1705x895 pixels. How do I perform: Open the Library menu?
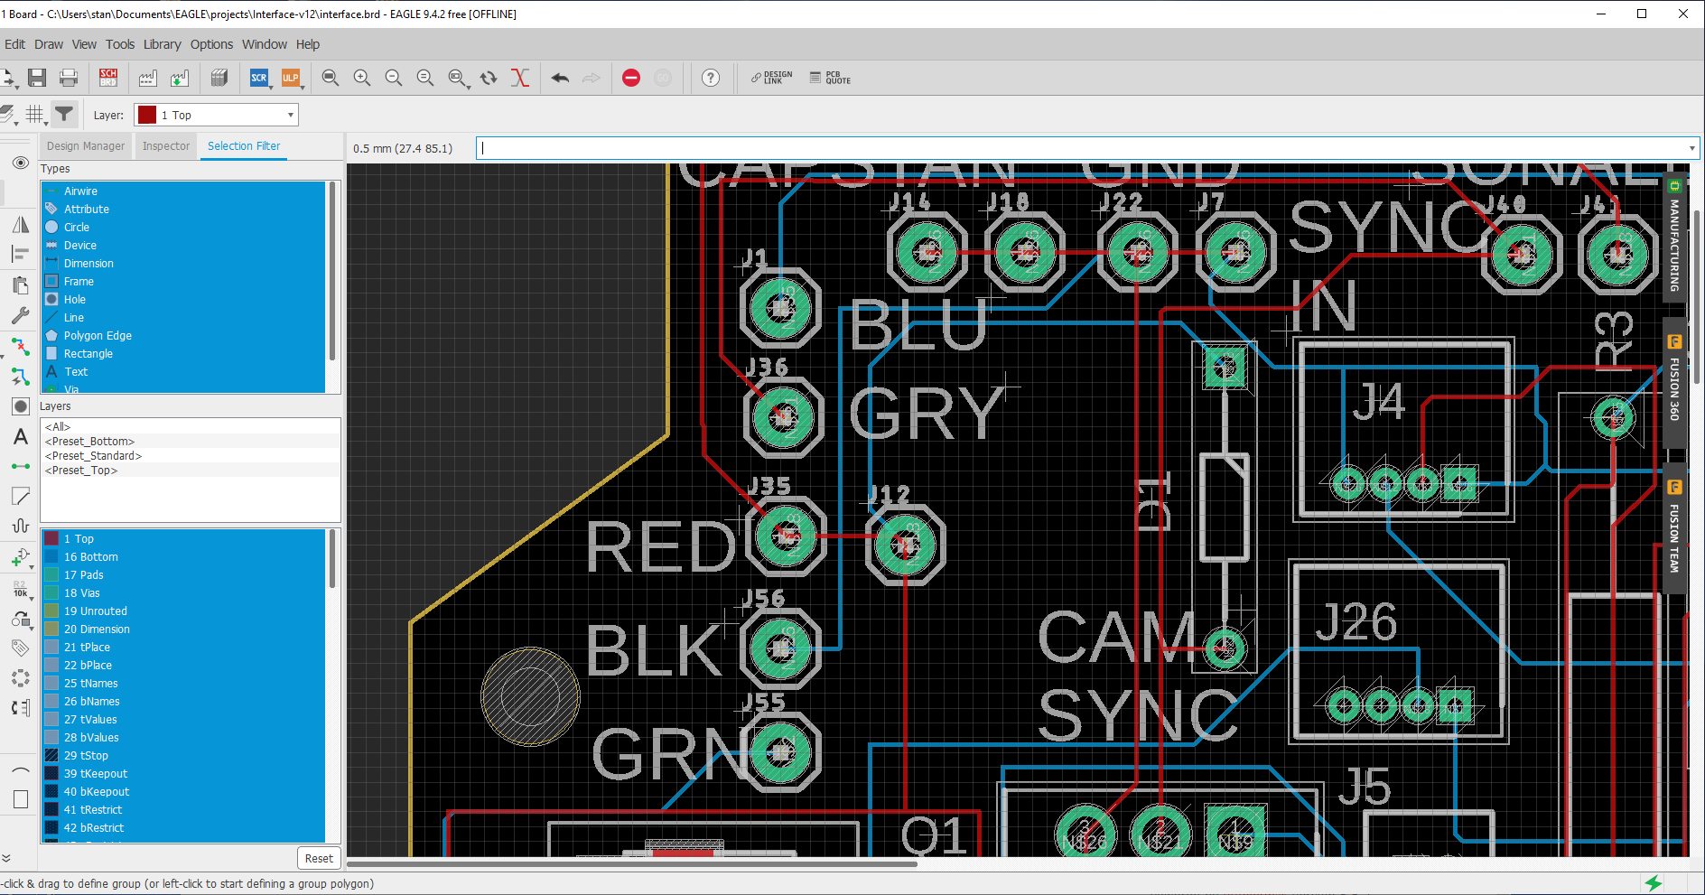(163, 44)
